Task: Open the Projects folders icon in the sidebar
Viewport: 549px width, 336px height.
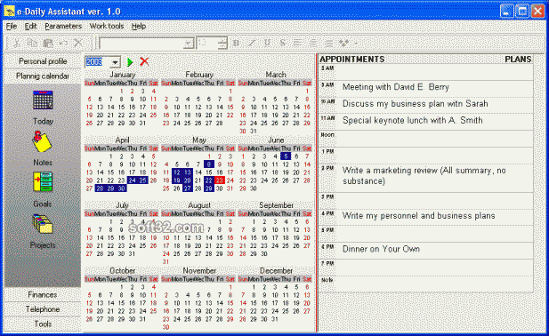Action: (x=43, y=224)
